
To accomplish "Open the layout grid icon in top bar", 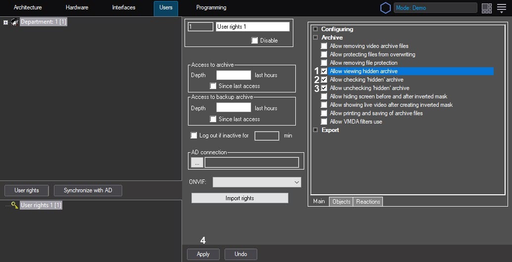I will point(486,8).
